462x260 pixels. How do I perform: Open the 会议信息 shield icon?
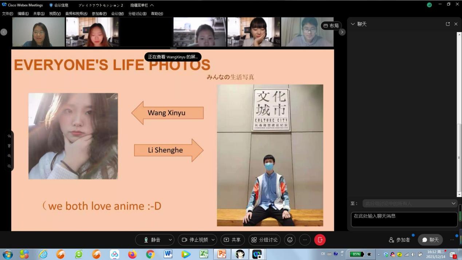[x=51, y=5]
